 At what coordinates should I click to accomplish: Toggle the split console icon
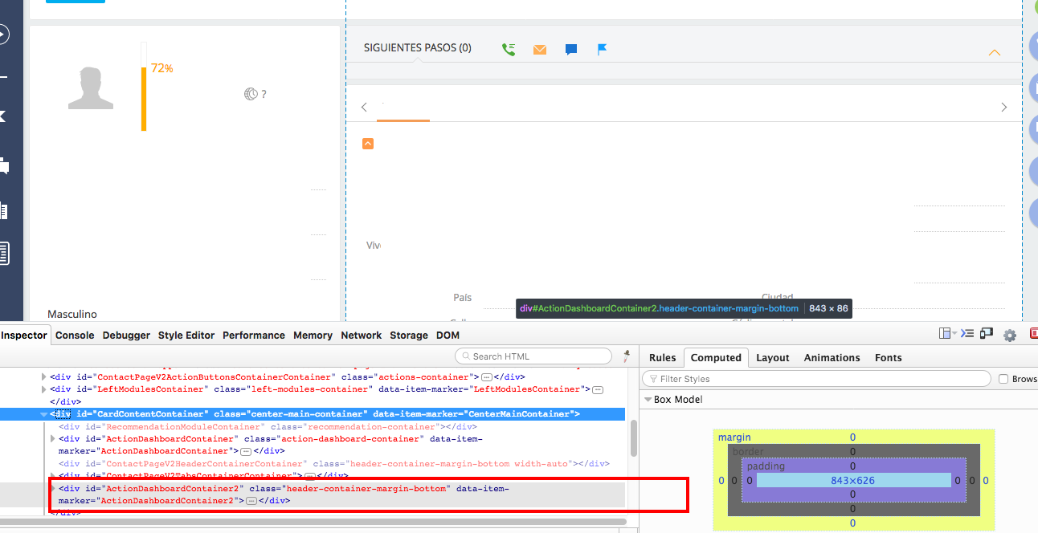coord(967,334)
